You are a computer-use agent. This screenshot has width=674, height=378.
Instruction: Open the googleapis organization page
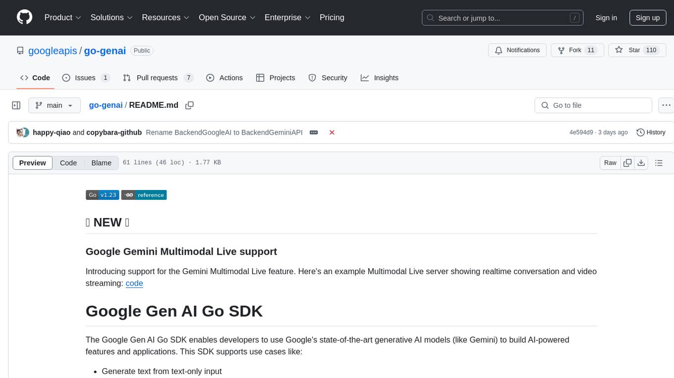pos(53,50)
